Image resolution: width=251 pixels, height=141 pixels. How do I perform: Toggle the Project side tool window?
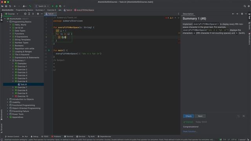click(2, 17)
